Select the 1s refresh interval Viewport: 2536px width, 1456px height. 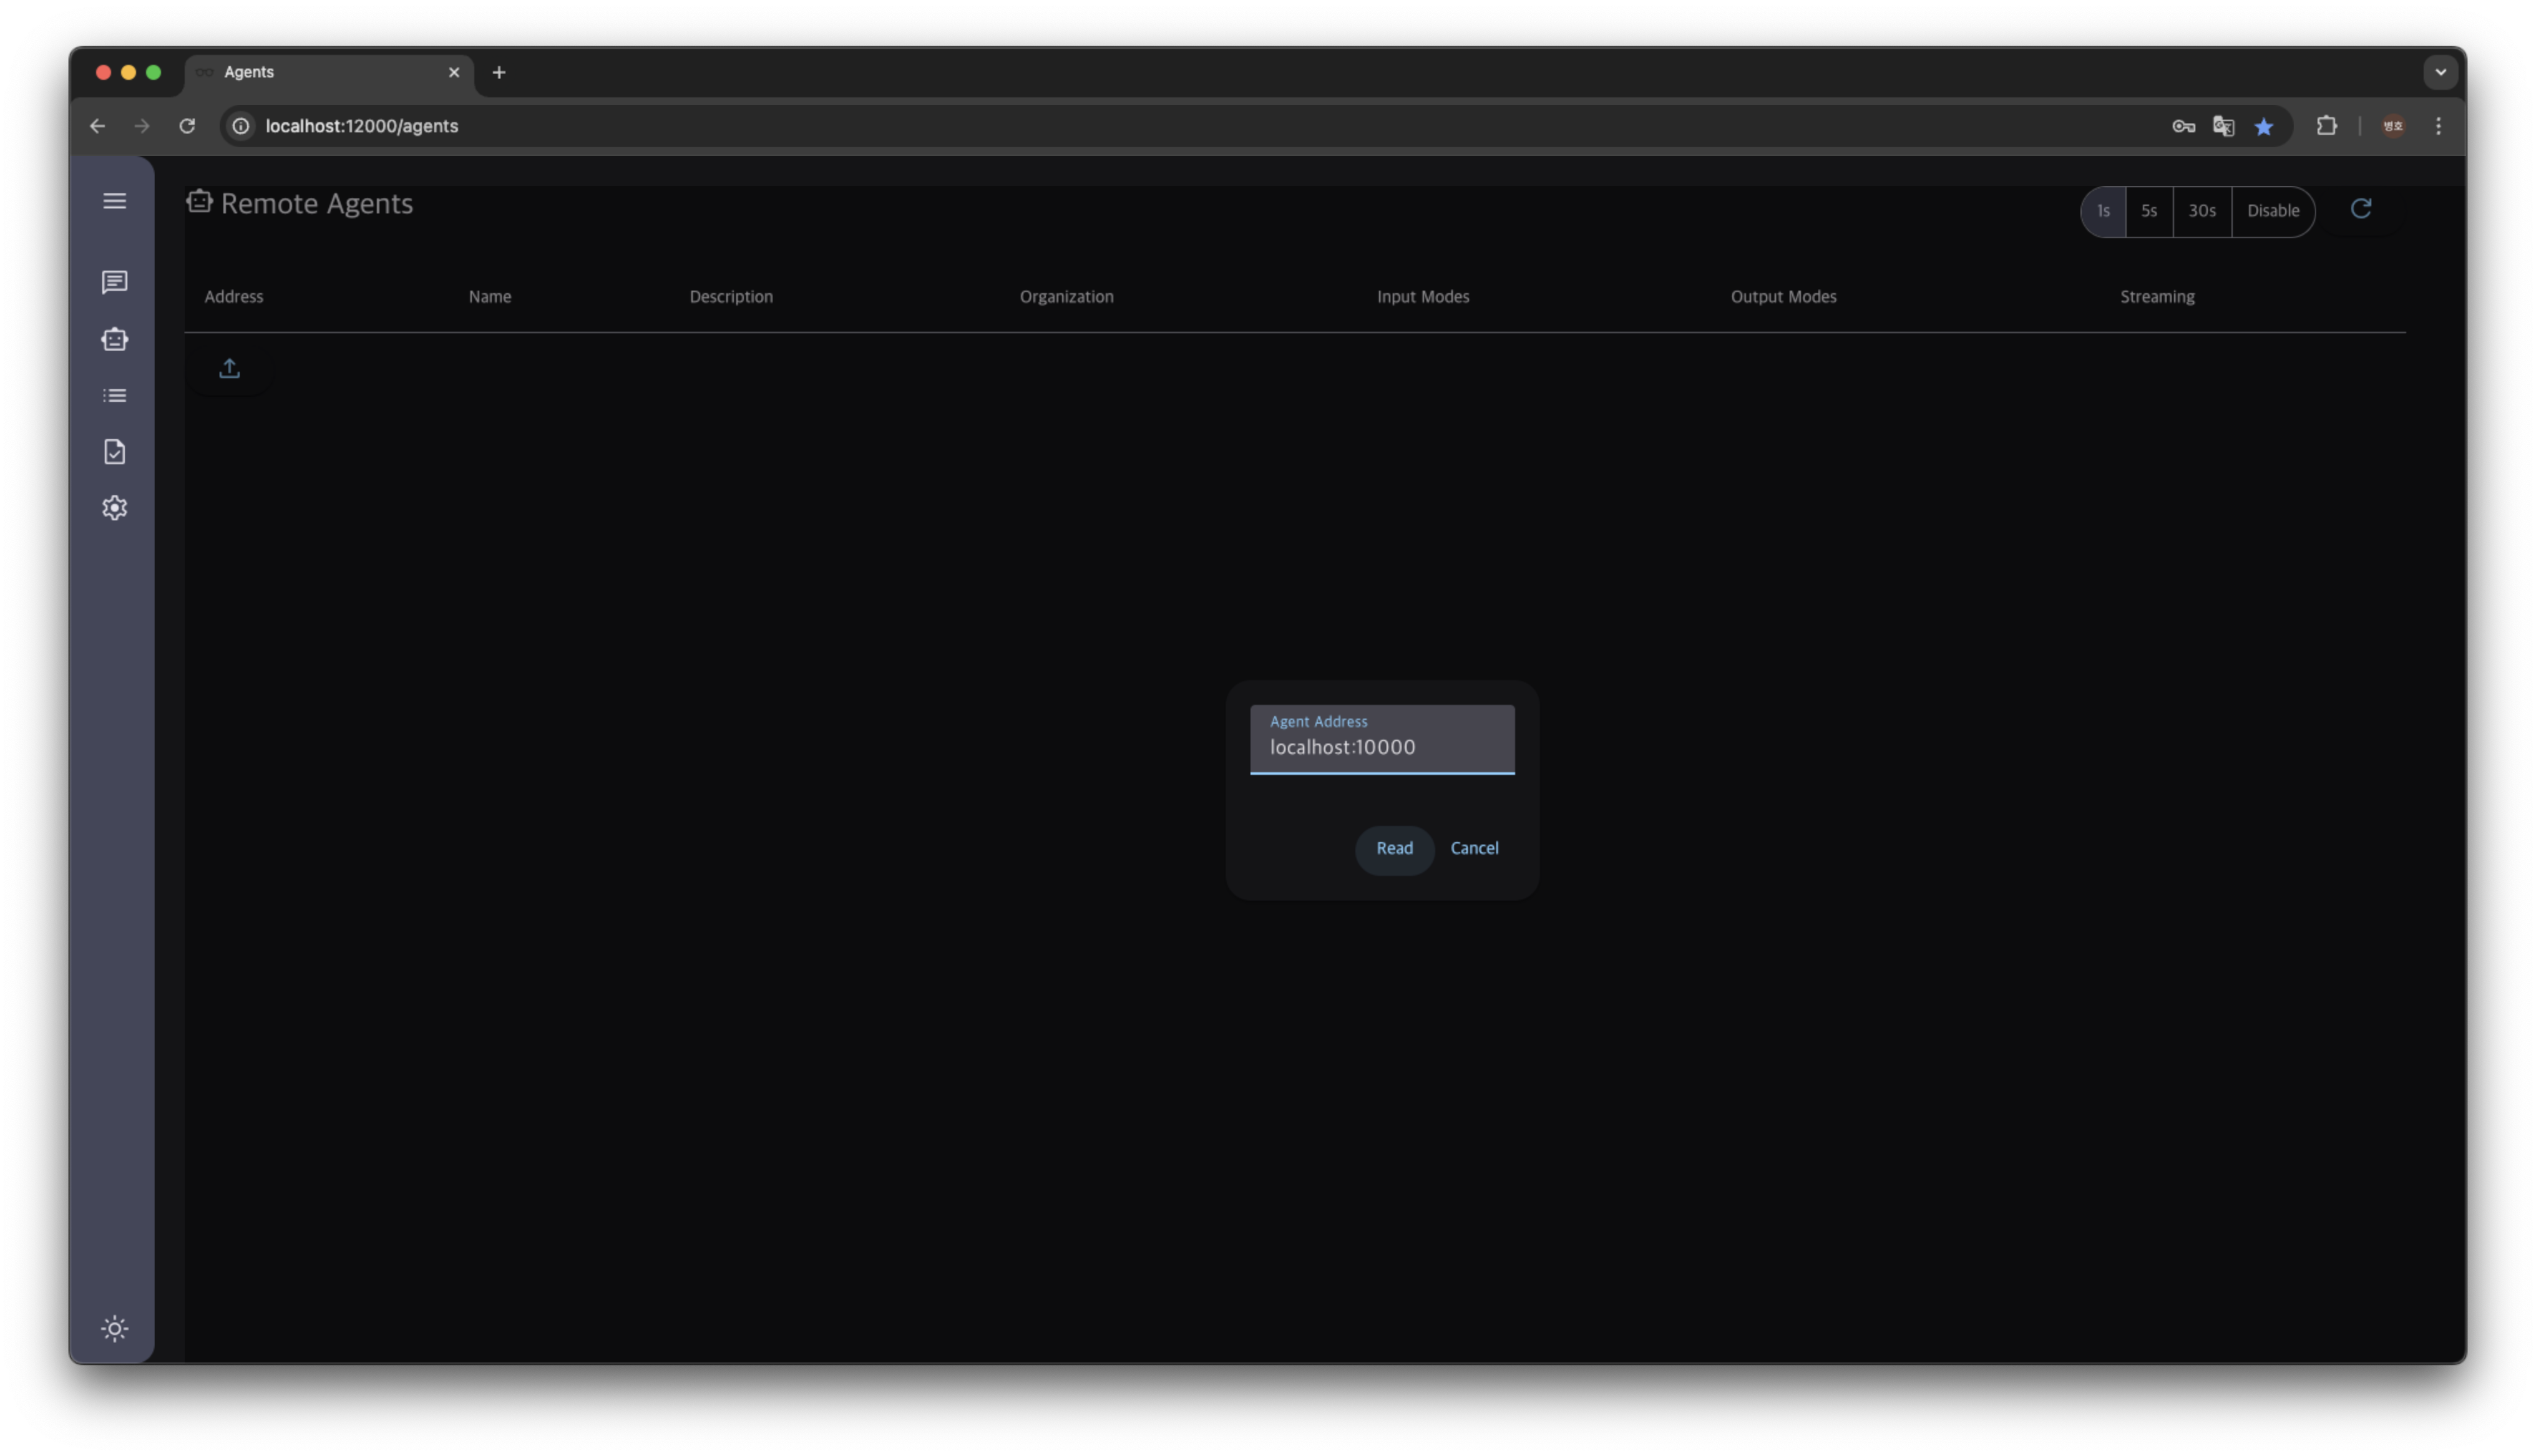[2103, 211]
